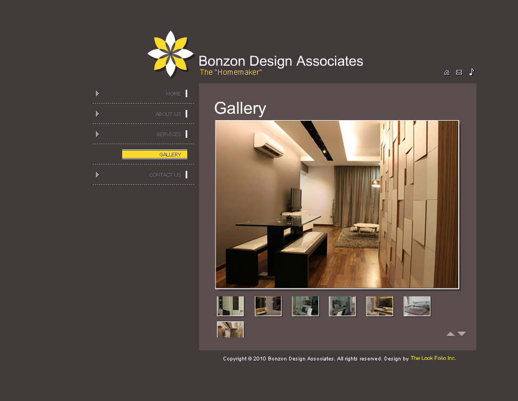
Task: Click the Gallery heading text
Action: [x=240, y=108]
